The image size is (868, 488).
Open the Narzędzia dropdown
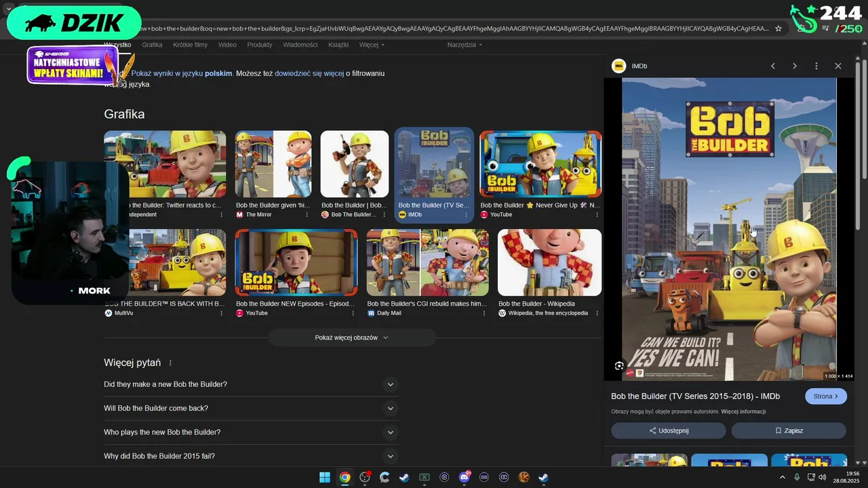click(x=465, y=45)
